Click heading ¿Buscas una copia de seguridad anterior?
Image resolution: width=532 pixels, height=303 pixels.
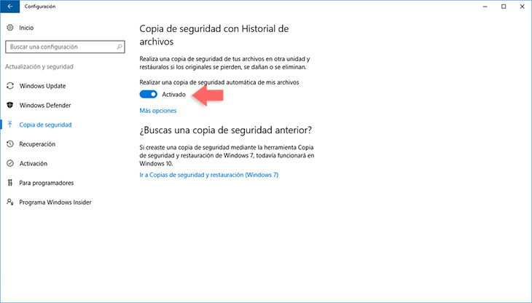pyautogui.click(x=226, y=130)
